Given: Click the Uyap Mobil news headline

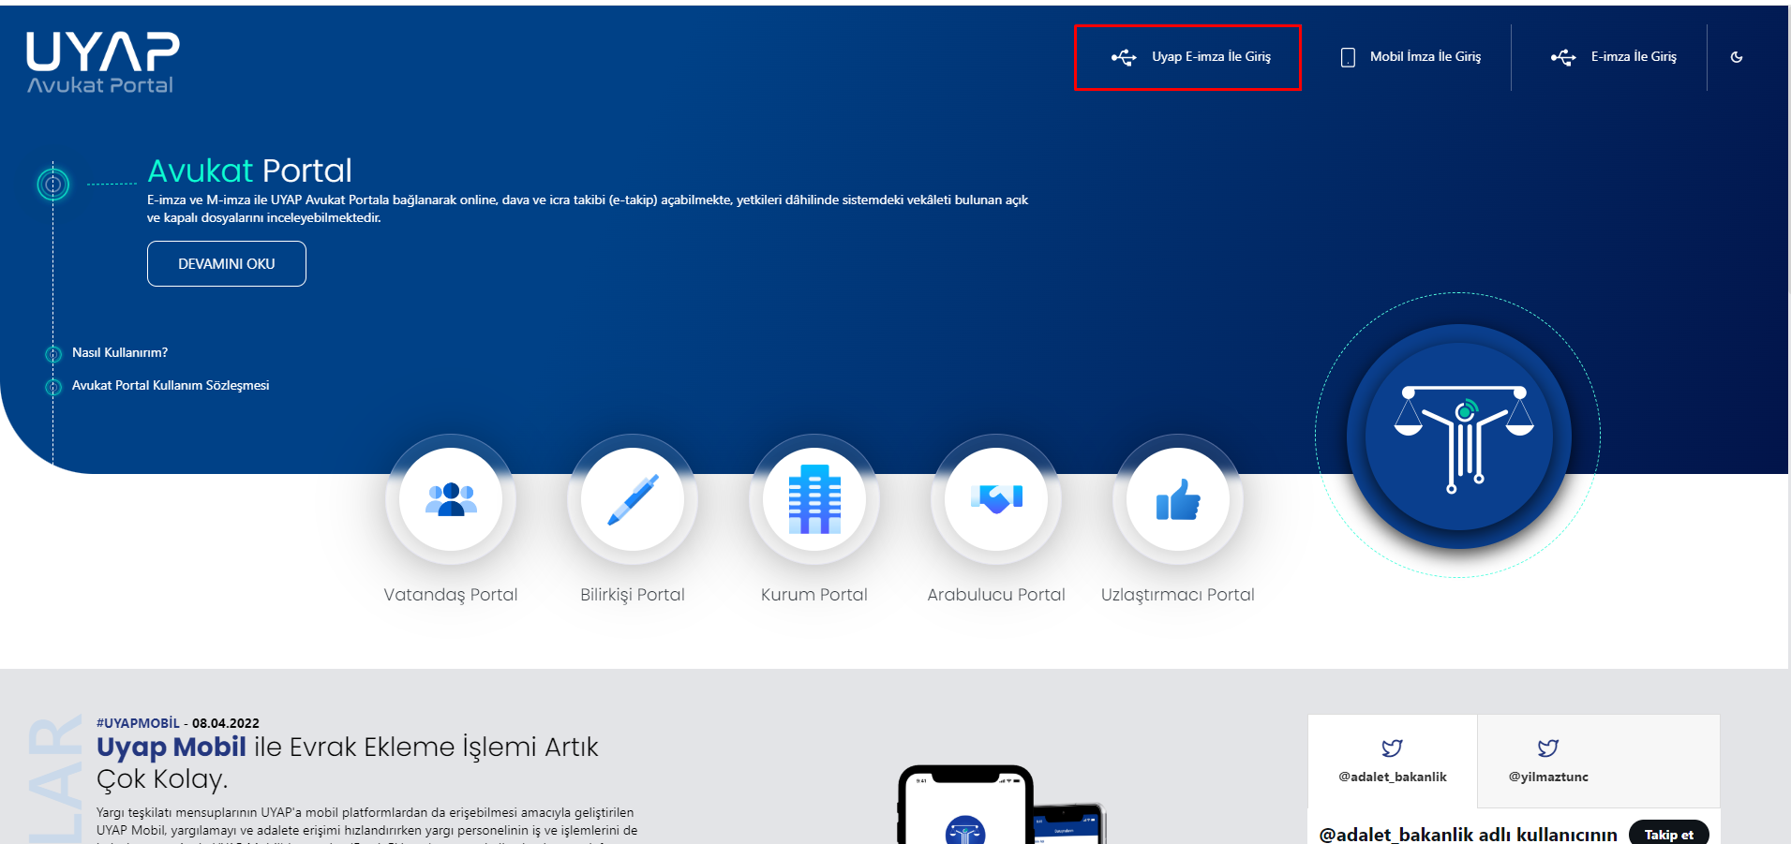Looking at the screenshot, I should [348, 763].
